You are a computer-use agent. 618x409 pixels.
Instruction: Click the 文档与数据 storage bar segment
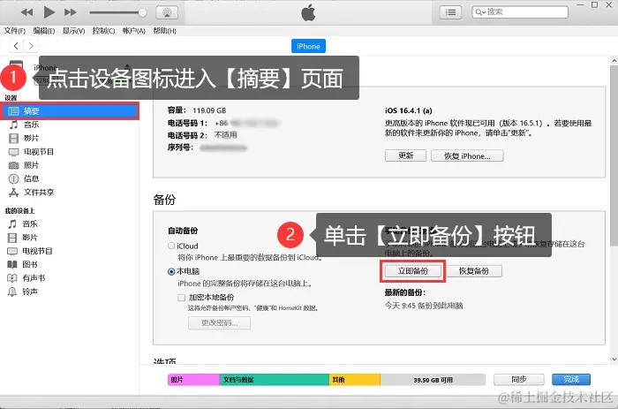point(274,380)
